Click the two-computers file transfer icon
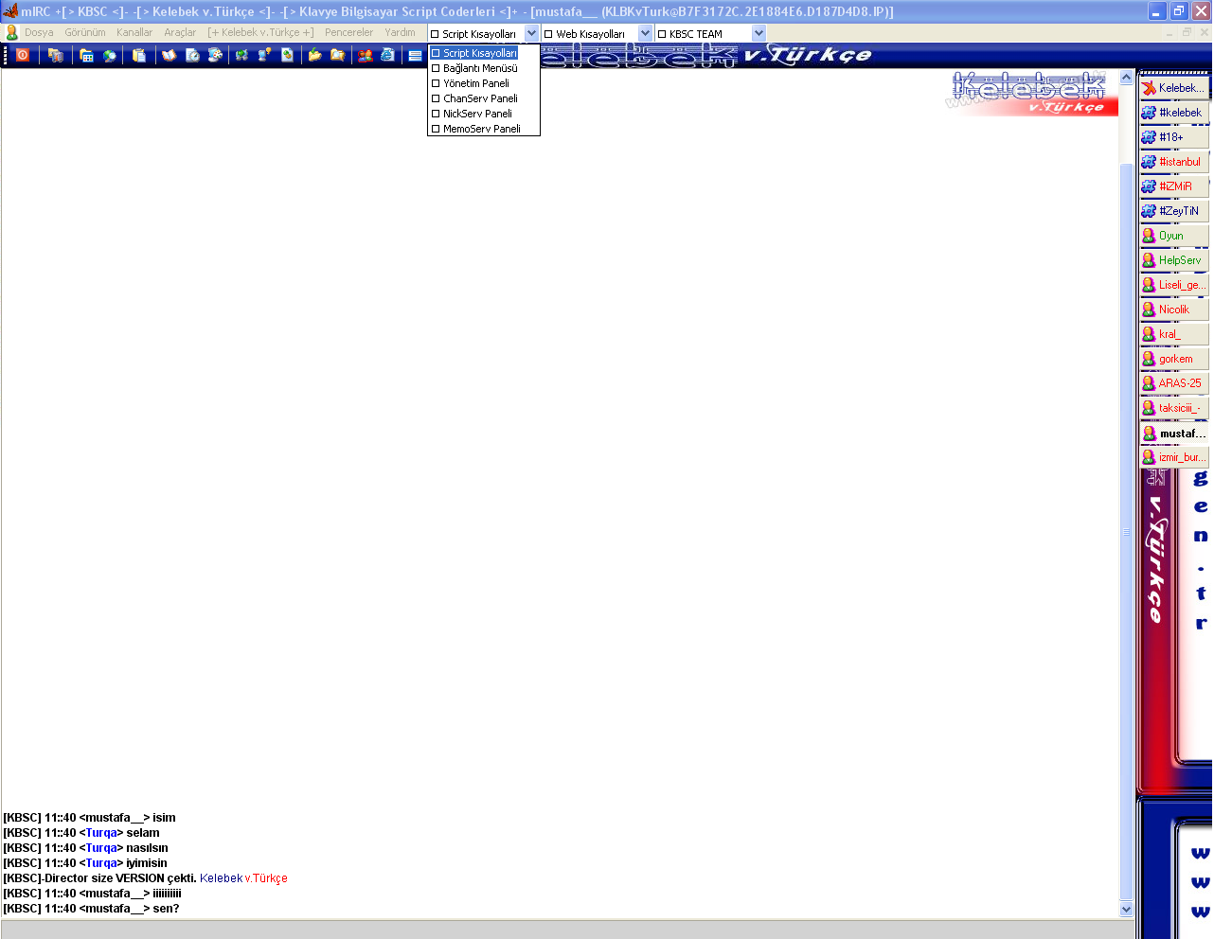The image size is (1214, 939). pos(241,55)
